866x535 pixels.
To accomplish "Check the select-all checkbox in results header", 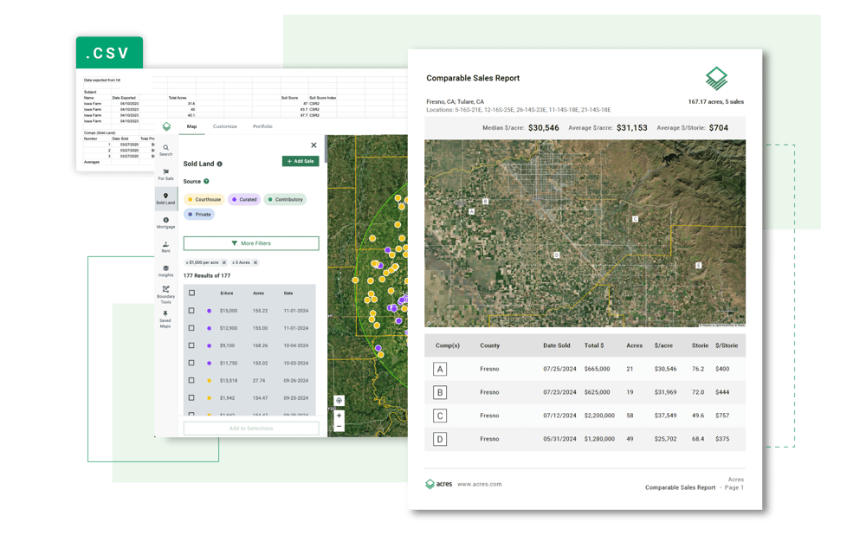I will click(191, 293).
